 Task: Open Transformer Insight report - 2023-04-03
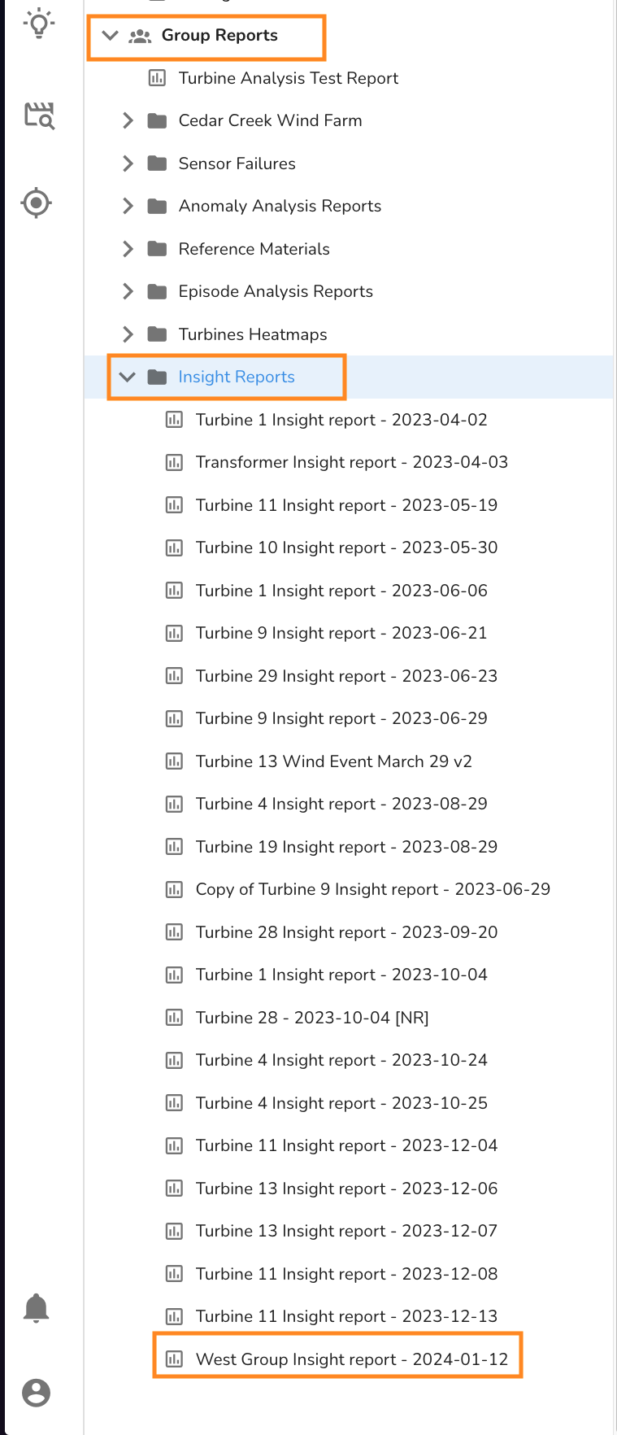coord(351,463)
